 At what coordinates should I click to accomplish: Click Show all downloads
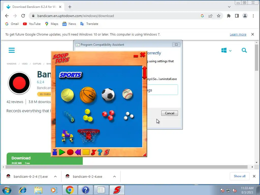(239, 176)
